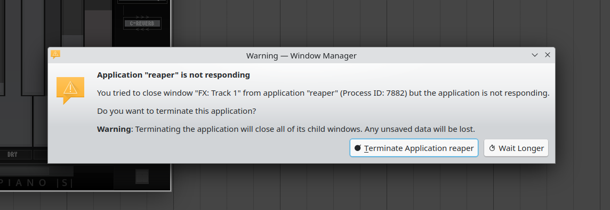Close the Warning dialog with the X
610x210 pixels.
(x=548, y=55)
